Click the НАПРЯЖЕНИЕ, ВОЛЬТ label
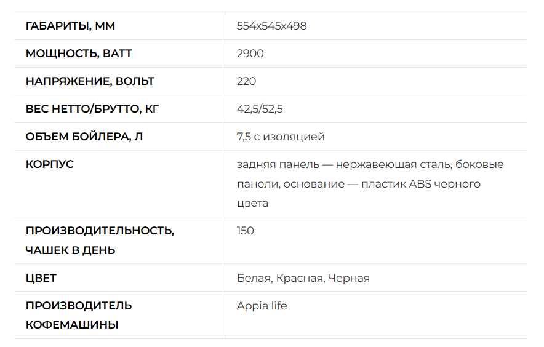 90,81
